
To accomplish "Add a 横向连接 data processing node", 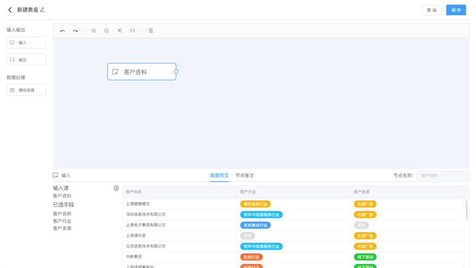I will click(26, 90).
